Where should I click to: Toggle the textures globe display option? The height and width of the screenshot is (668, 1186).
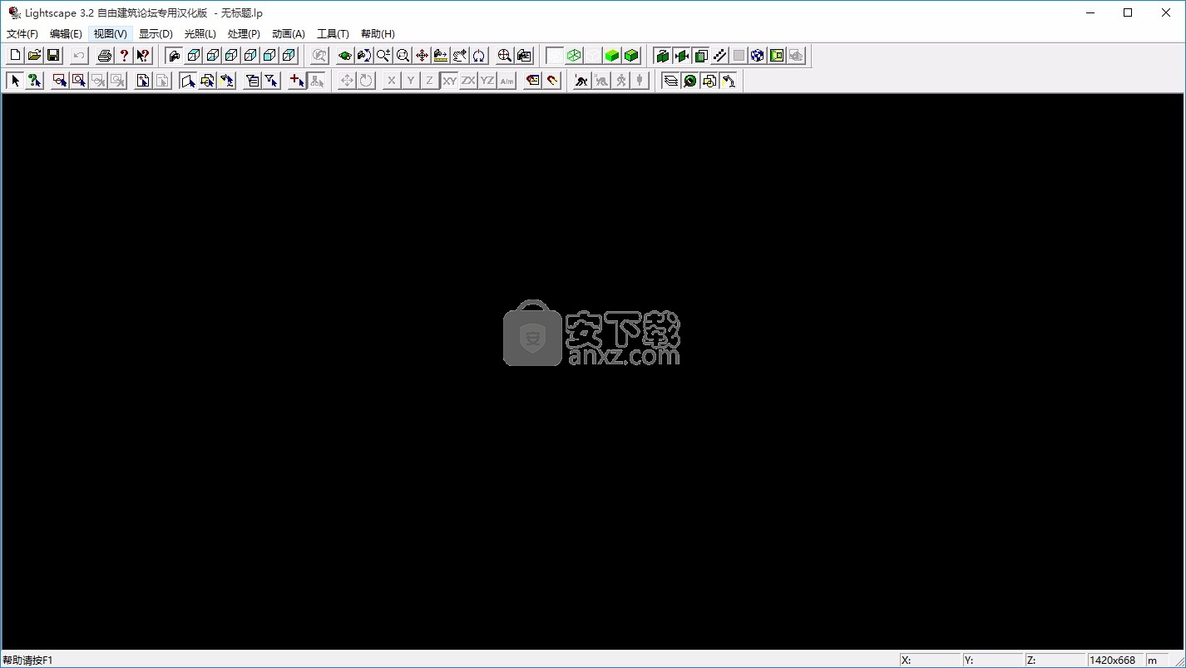(758, 56)
